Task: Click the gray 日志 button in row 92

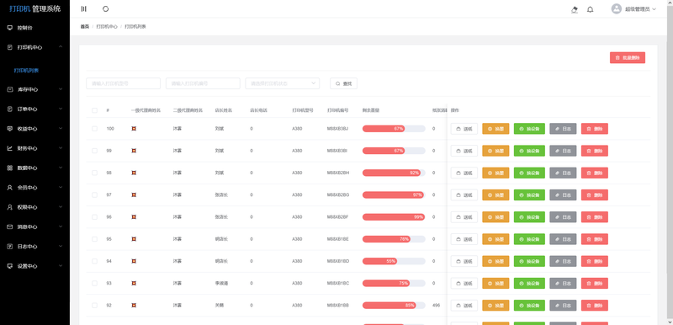Action: [x=563, y=306]
